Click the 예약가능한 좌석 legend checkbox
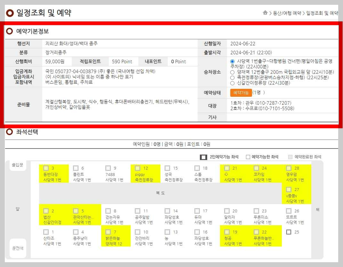The image size is (343, 267). 248,157
